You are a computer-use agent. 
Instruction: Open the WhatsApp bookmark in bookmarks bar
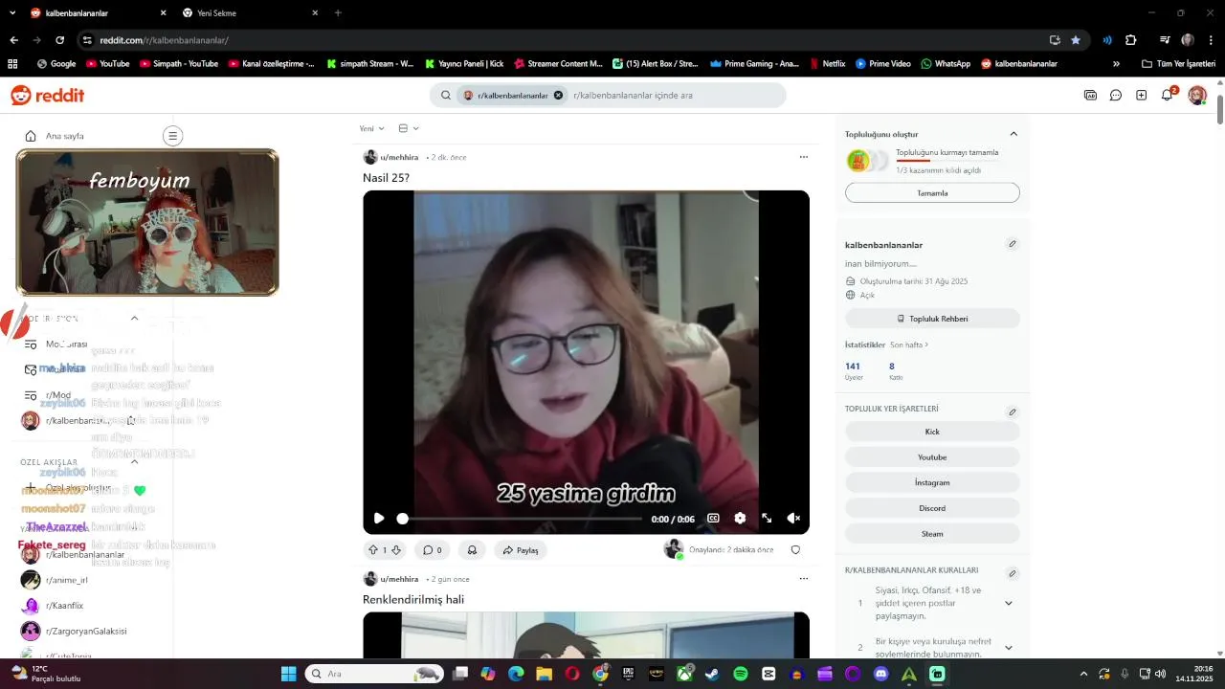click(x=946, y=64)
